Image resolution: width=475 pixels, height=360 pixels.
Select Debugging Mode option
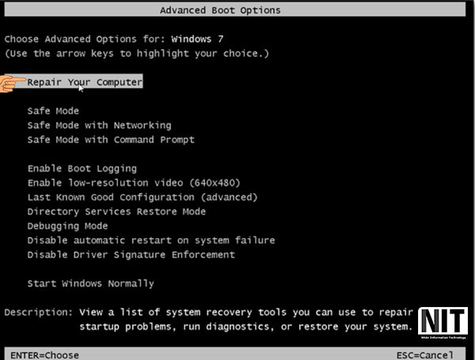(67, 226)
